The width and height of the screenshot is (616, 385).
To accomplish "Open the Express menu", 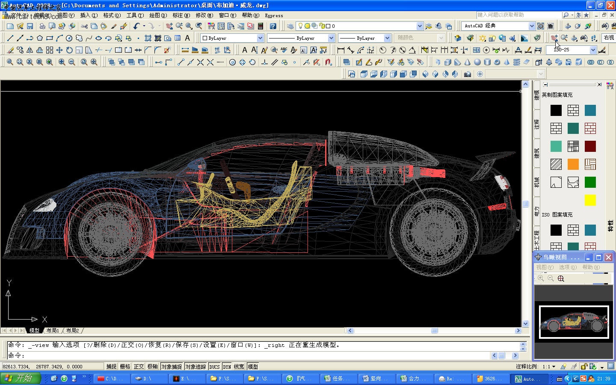I will pos(274,15).
